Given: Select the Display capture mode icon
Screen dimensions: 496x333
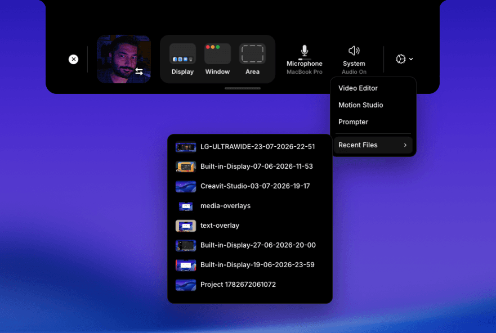Looking at the screenshot, I should [x=182, y=53].
